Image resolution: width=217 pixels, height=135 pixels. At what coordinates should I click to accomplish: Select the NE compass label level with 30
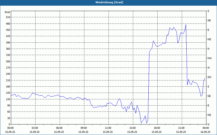209,115
